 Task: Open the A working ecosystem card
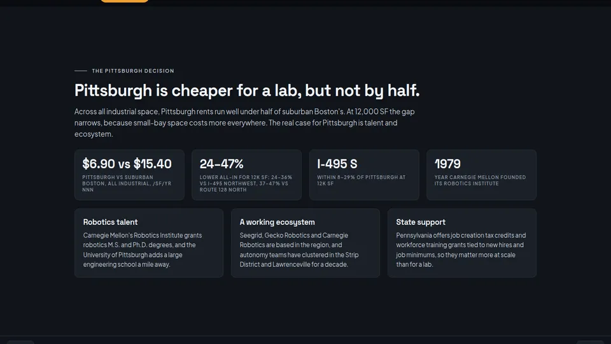pyautogui.click(x=305, y=243)
